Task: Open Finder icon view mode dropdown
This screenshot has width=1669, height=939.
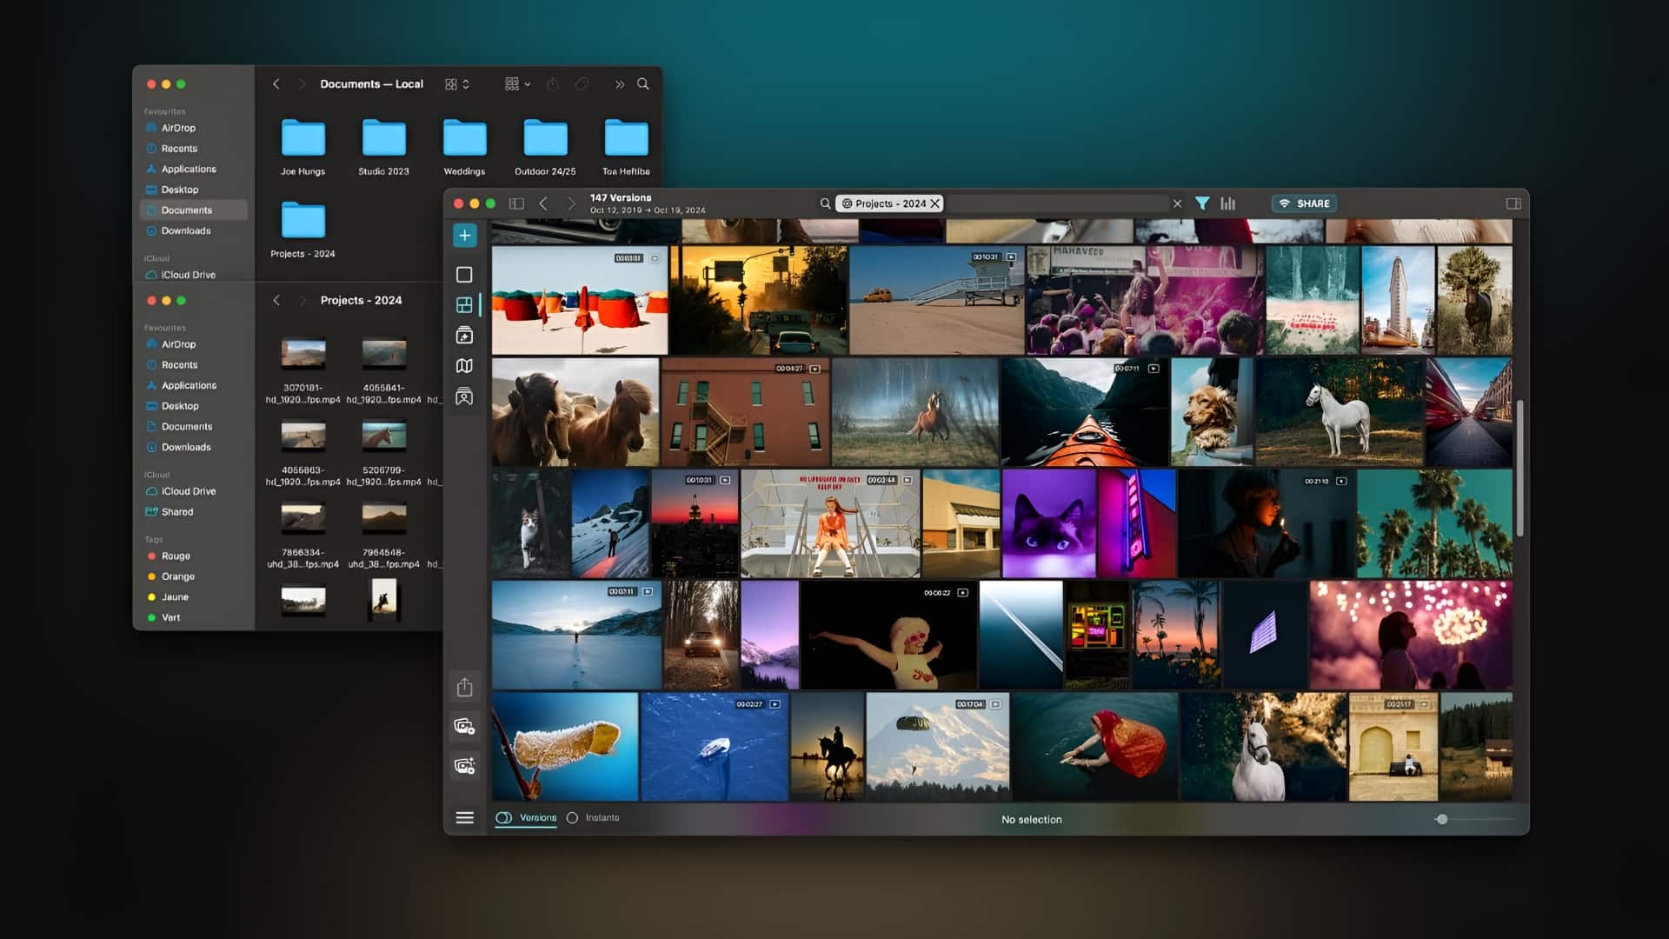Action: point(456,84)
